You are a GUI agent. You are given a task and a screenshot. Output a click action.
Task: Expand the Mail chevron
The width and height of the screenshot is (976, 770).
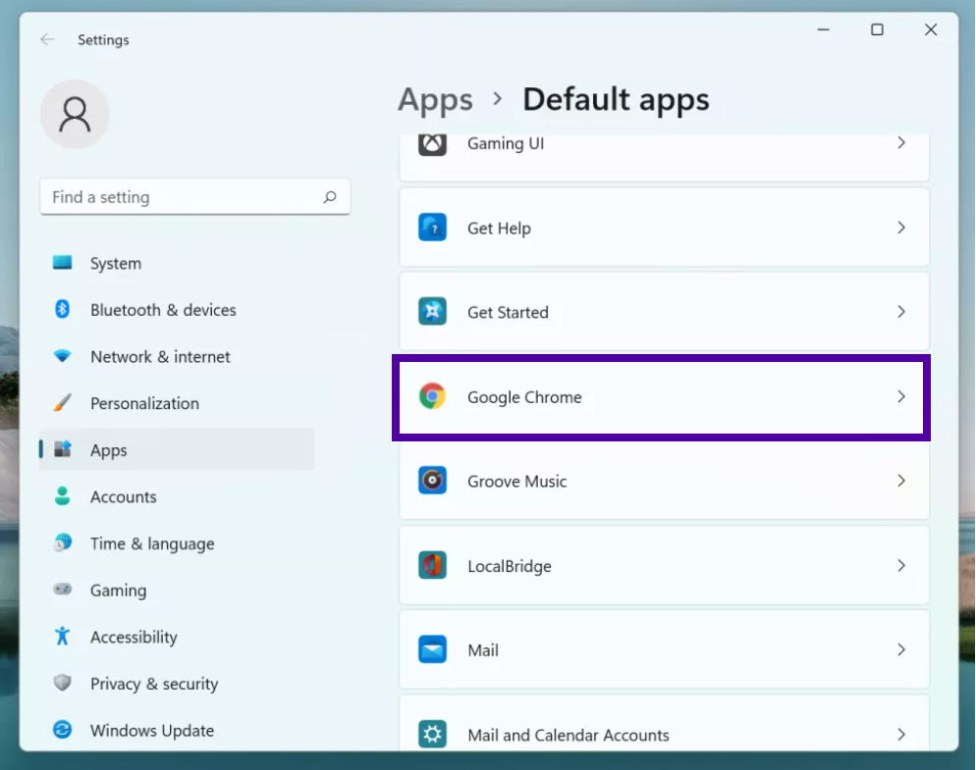click(x=901, y=650)
